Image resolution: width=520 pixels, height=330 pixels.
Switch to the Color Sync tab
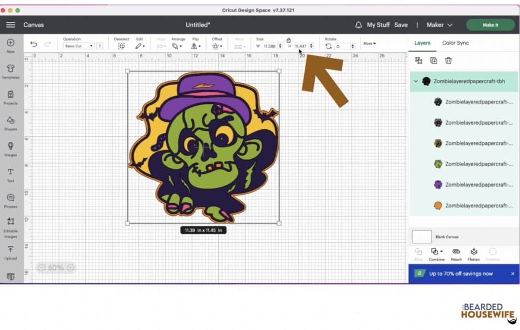coord(456,43)
